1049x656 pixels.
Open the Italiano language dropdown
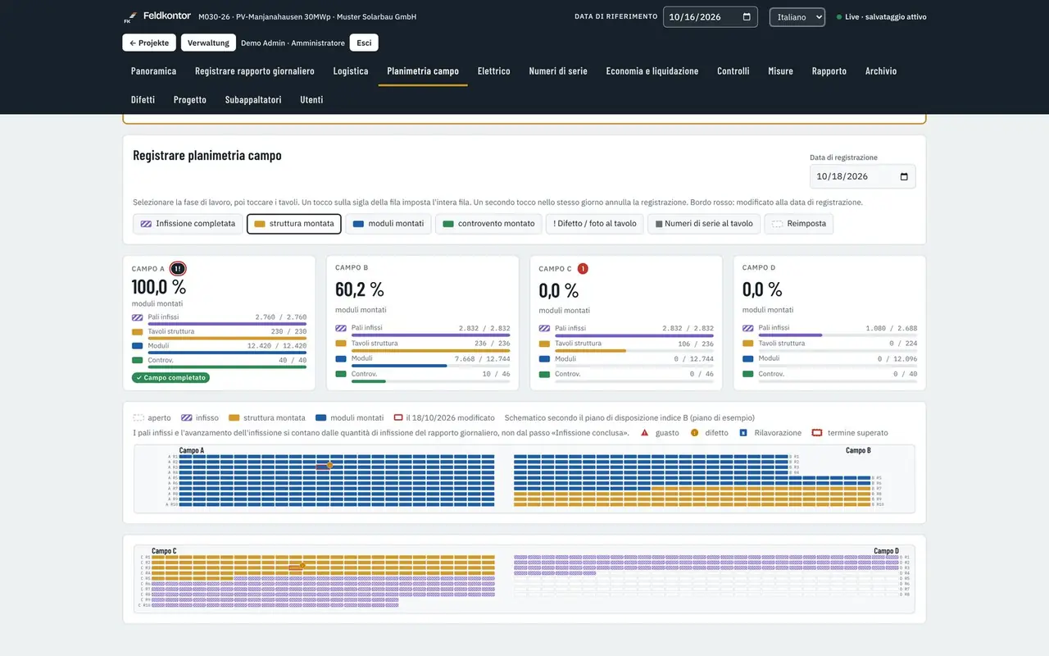797,17
